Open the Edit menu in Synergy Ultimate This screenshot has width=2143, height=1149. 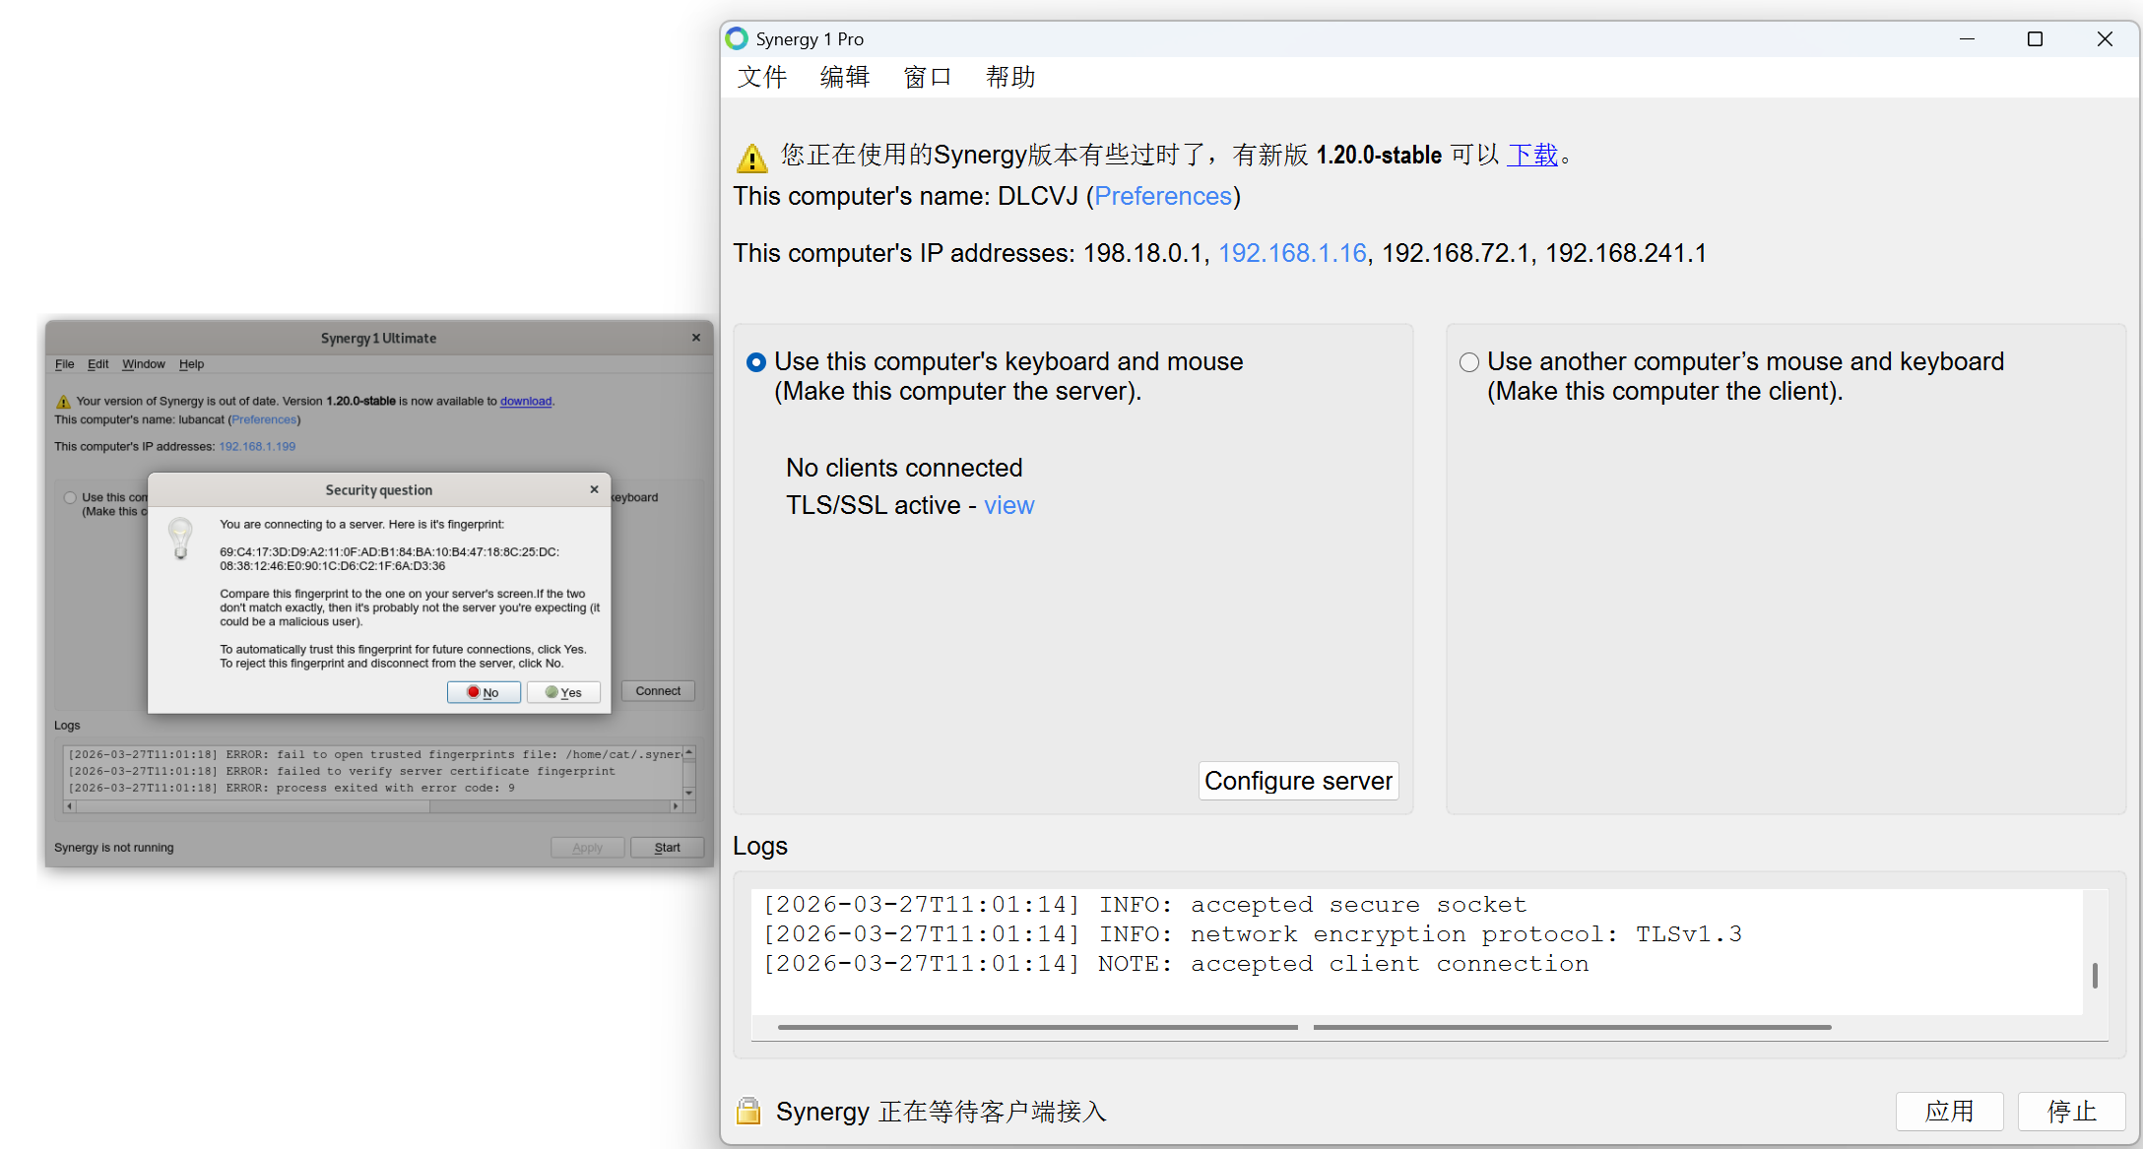tap(98, 364)
